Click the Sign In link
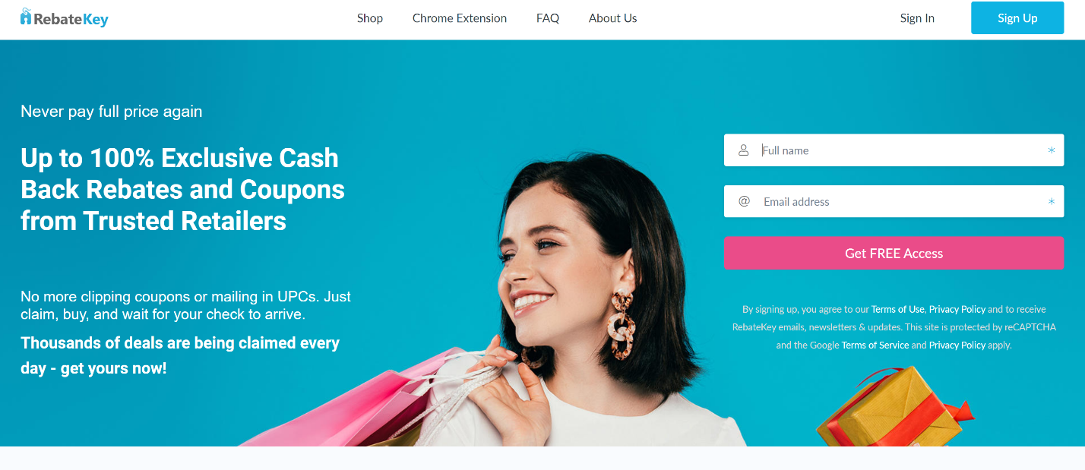Image resolution: width=1085 pixels, height=470 pixels. pyautogui.click(x=917, y=18)
